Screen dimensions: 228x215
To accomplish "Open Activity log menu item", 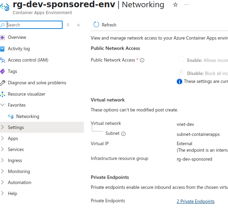I will tap(19, 49).
